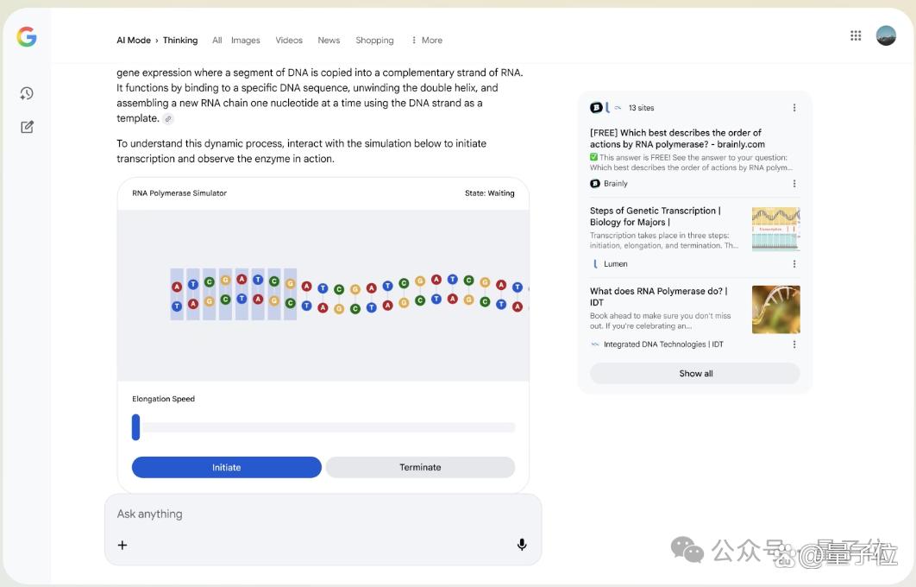
Task: Click the Google logo icon
Action: pos(26,37)
